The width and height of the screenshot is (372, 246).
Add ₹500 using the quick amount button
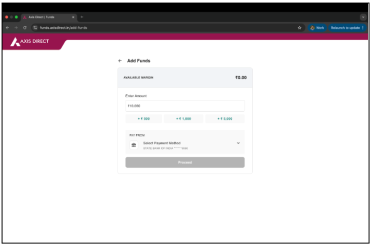pyautogui.click(x=144, y=119)
